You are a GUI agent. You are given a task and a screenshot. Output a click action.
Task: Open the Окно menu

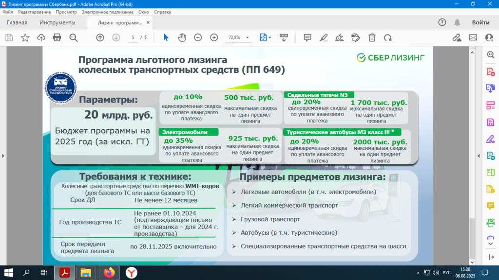pos(144,12)
